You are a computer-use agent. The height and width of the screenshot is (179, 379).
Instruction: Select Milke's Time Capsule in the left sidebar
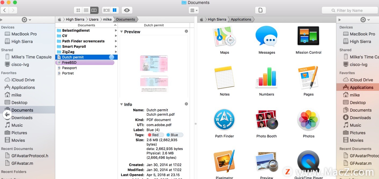click(x=28, y=57)
